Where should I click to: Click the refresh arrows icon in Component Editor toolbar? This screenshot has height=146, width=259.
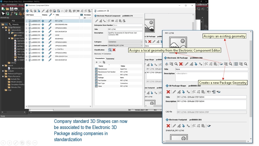point(66,11)
